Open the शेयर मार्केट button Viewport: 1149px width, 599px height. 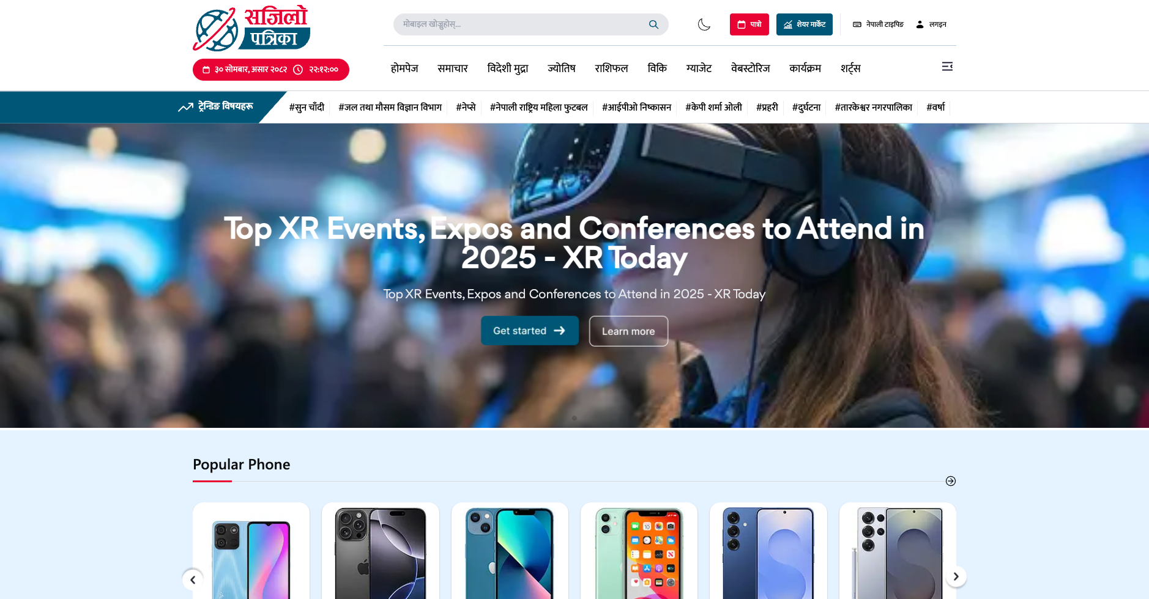(x=804, y=24)
